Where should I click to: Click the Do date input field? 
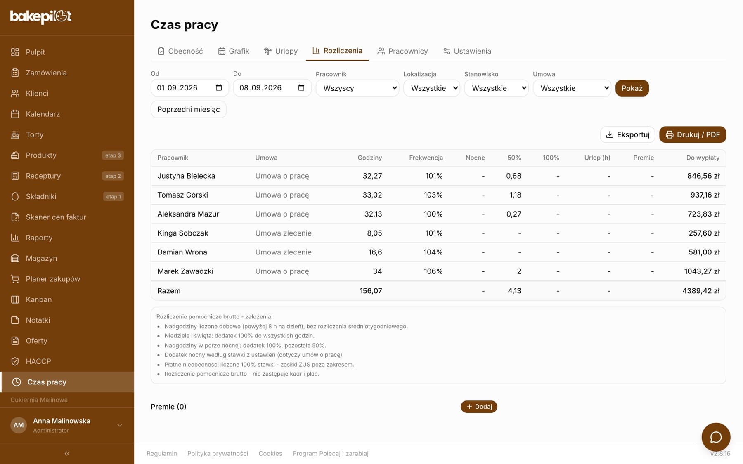[272, 87]
